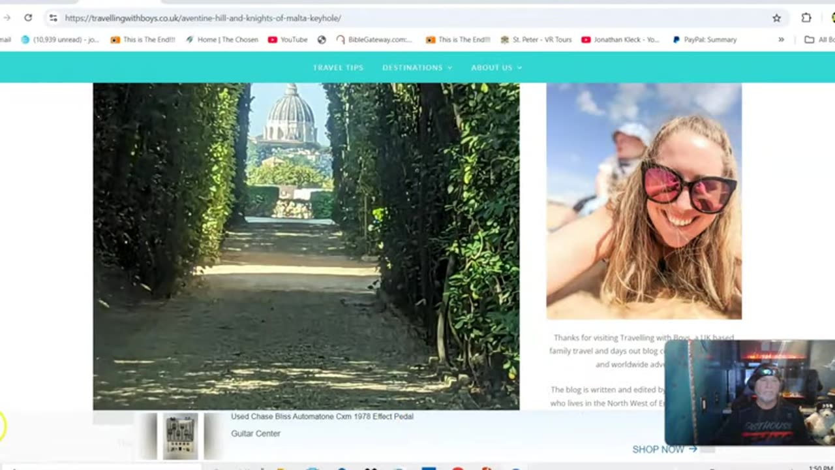The height and width of the screenshot is (470, 835).
Task: Click the keyhole view dome photo
Action: point(306,246)
